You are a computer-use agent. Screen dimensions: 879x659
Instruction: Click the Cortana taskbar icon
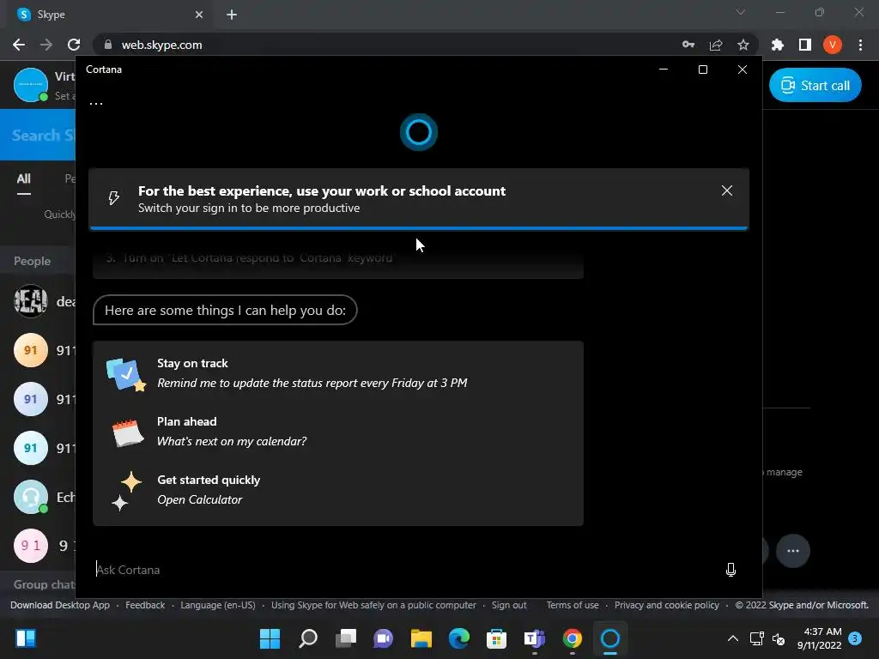click(610, 638)
